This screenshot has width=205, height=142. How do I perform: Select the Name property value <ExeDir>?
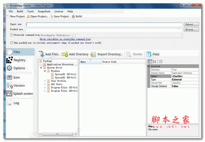[x=185, y=76]
